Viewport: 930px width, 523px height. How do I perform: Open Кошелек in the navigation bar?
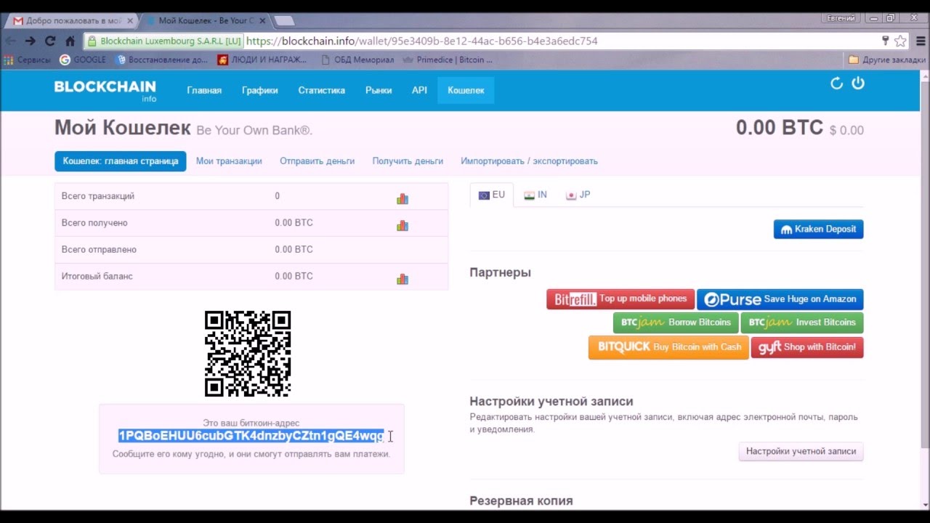[466, 90]
